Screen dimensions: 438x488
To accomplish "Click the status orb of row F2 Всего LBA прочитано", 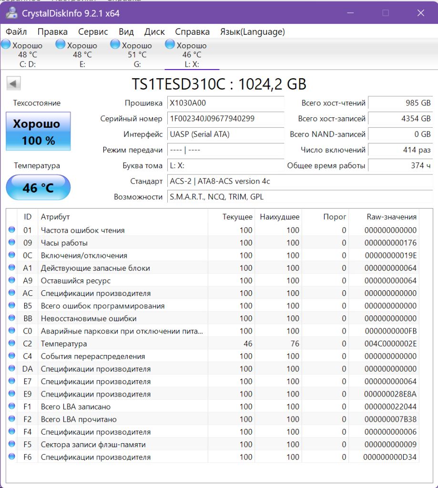I will [x=12, y=418].
